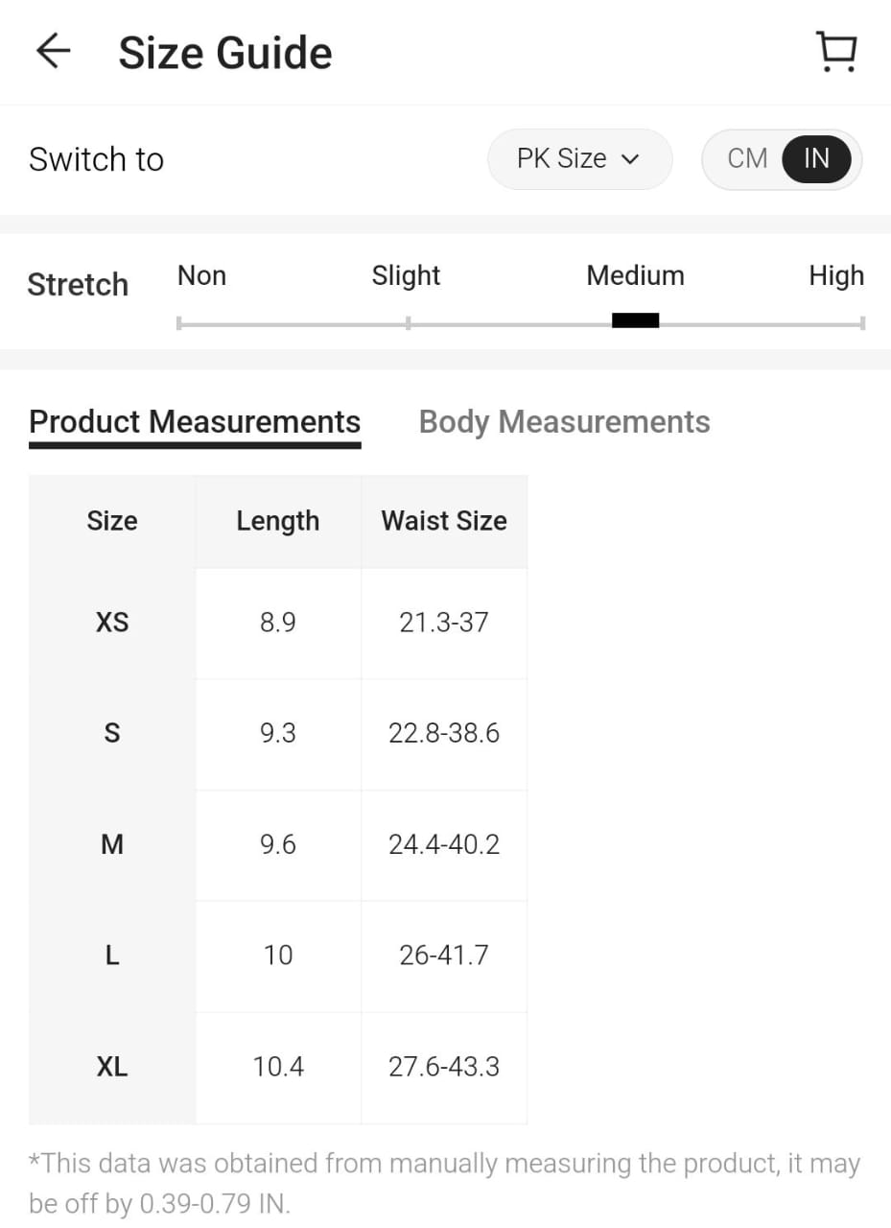Click the Length column header
Screen dimensions: 891x1228
tap(278, 521)
